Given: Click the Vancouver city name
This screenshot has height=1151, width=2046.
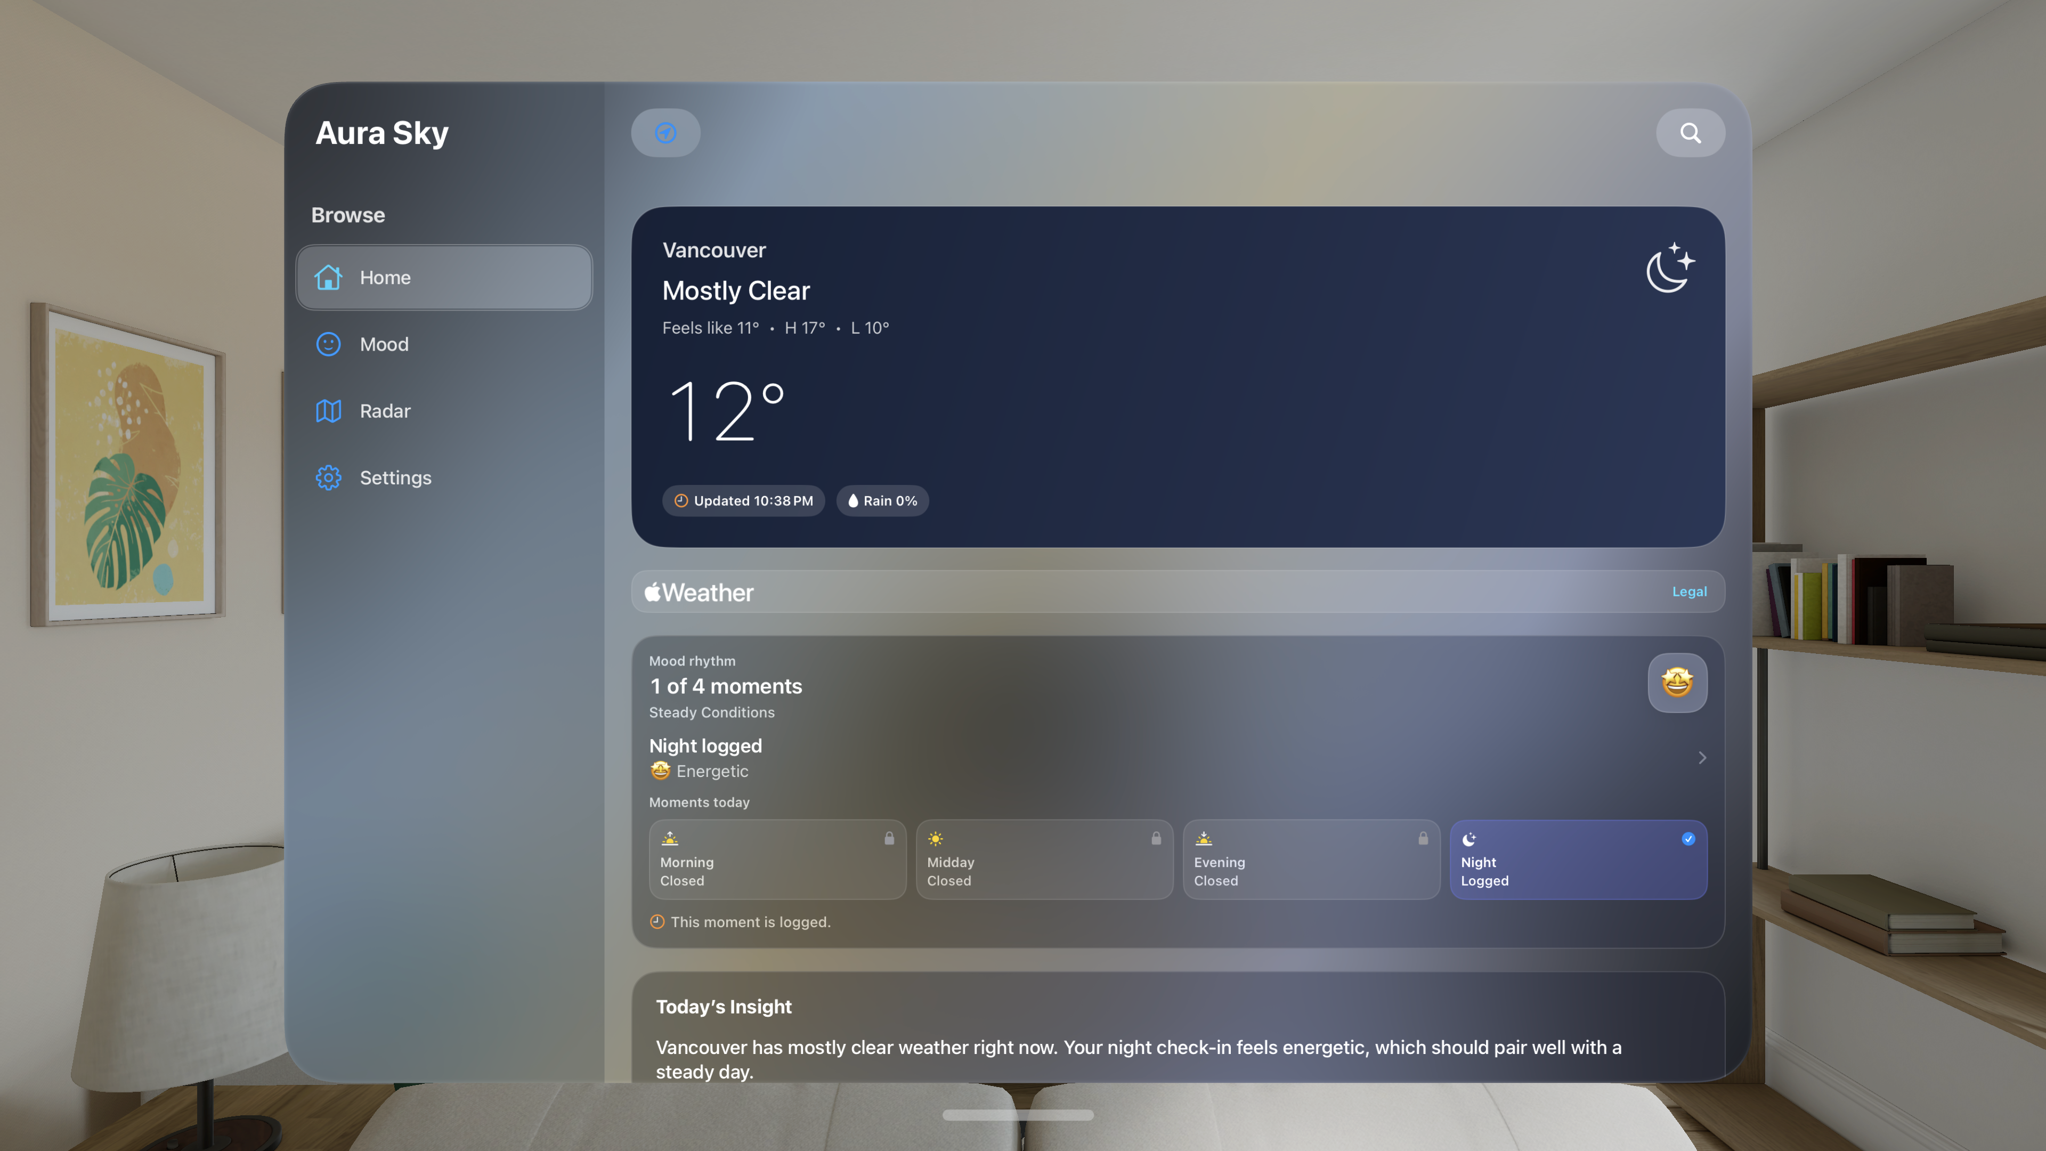Looking at the screenshot, I should click(714, 250).
